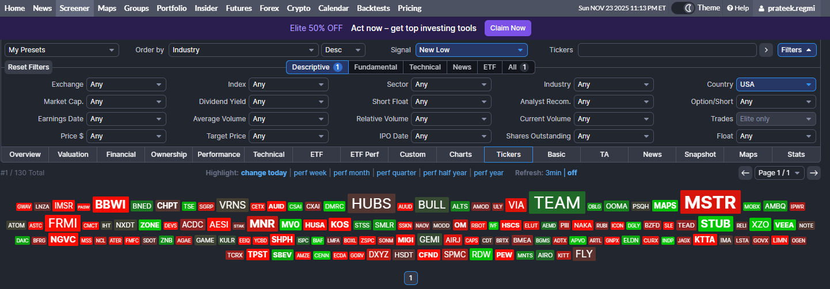Screen dimensions: 830x289
Task: Click the Claim Now button
Action: (x=508, y=28)
